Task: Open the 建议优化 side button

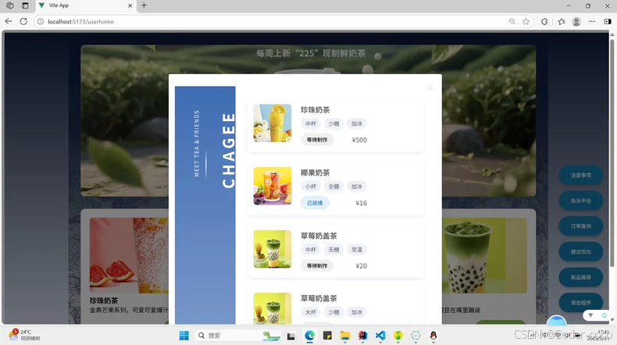Action: (x=581, y=252)
